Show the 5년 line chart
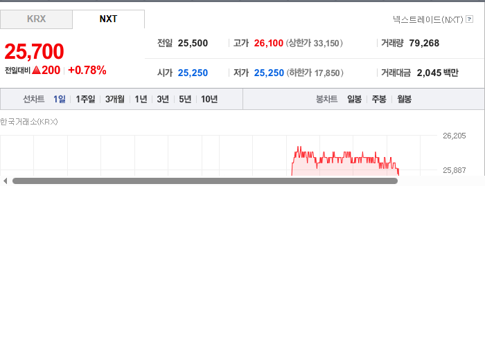Image resolution: width=485 pixels, height=339 pixels. 185,99
